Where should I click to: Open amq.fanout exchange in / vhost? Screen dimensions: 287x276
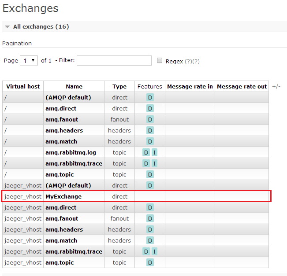(x=62, y=119)
